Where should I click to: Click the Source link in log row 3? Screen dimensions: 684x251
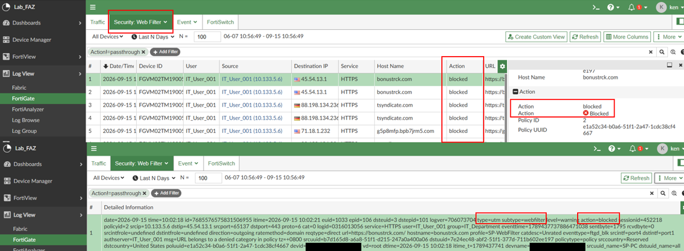coord(252,105)
